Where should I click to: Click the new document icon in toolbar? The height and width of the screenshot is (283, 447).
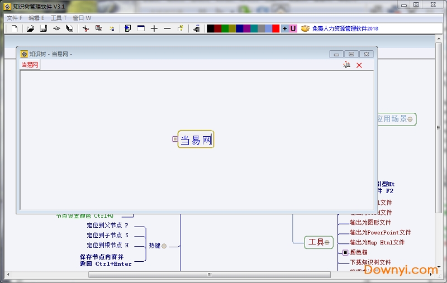15,28
